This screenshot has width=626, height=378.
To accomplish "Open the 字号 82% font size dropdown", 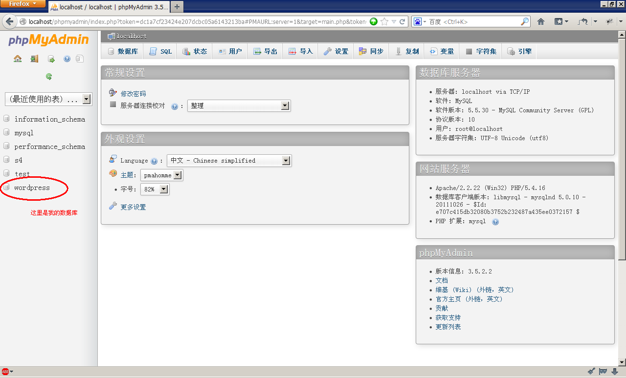I will (x=155, y=189).
